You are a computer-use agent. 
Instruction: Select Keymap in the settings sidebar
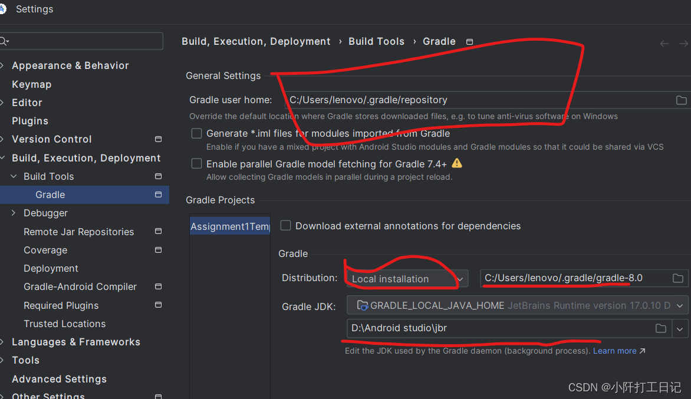31,84
